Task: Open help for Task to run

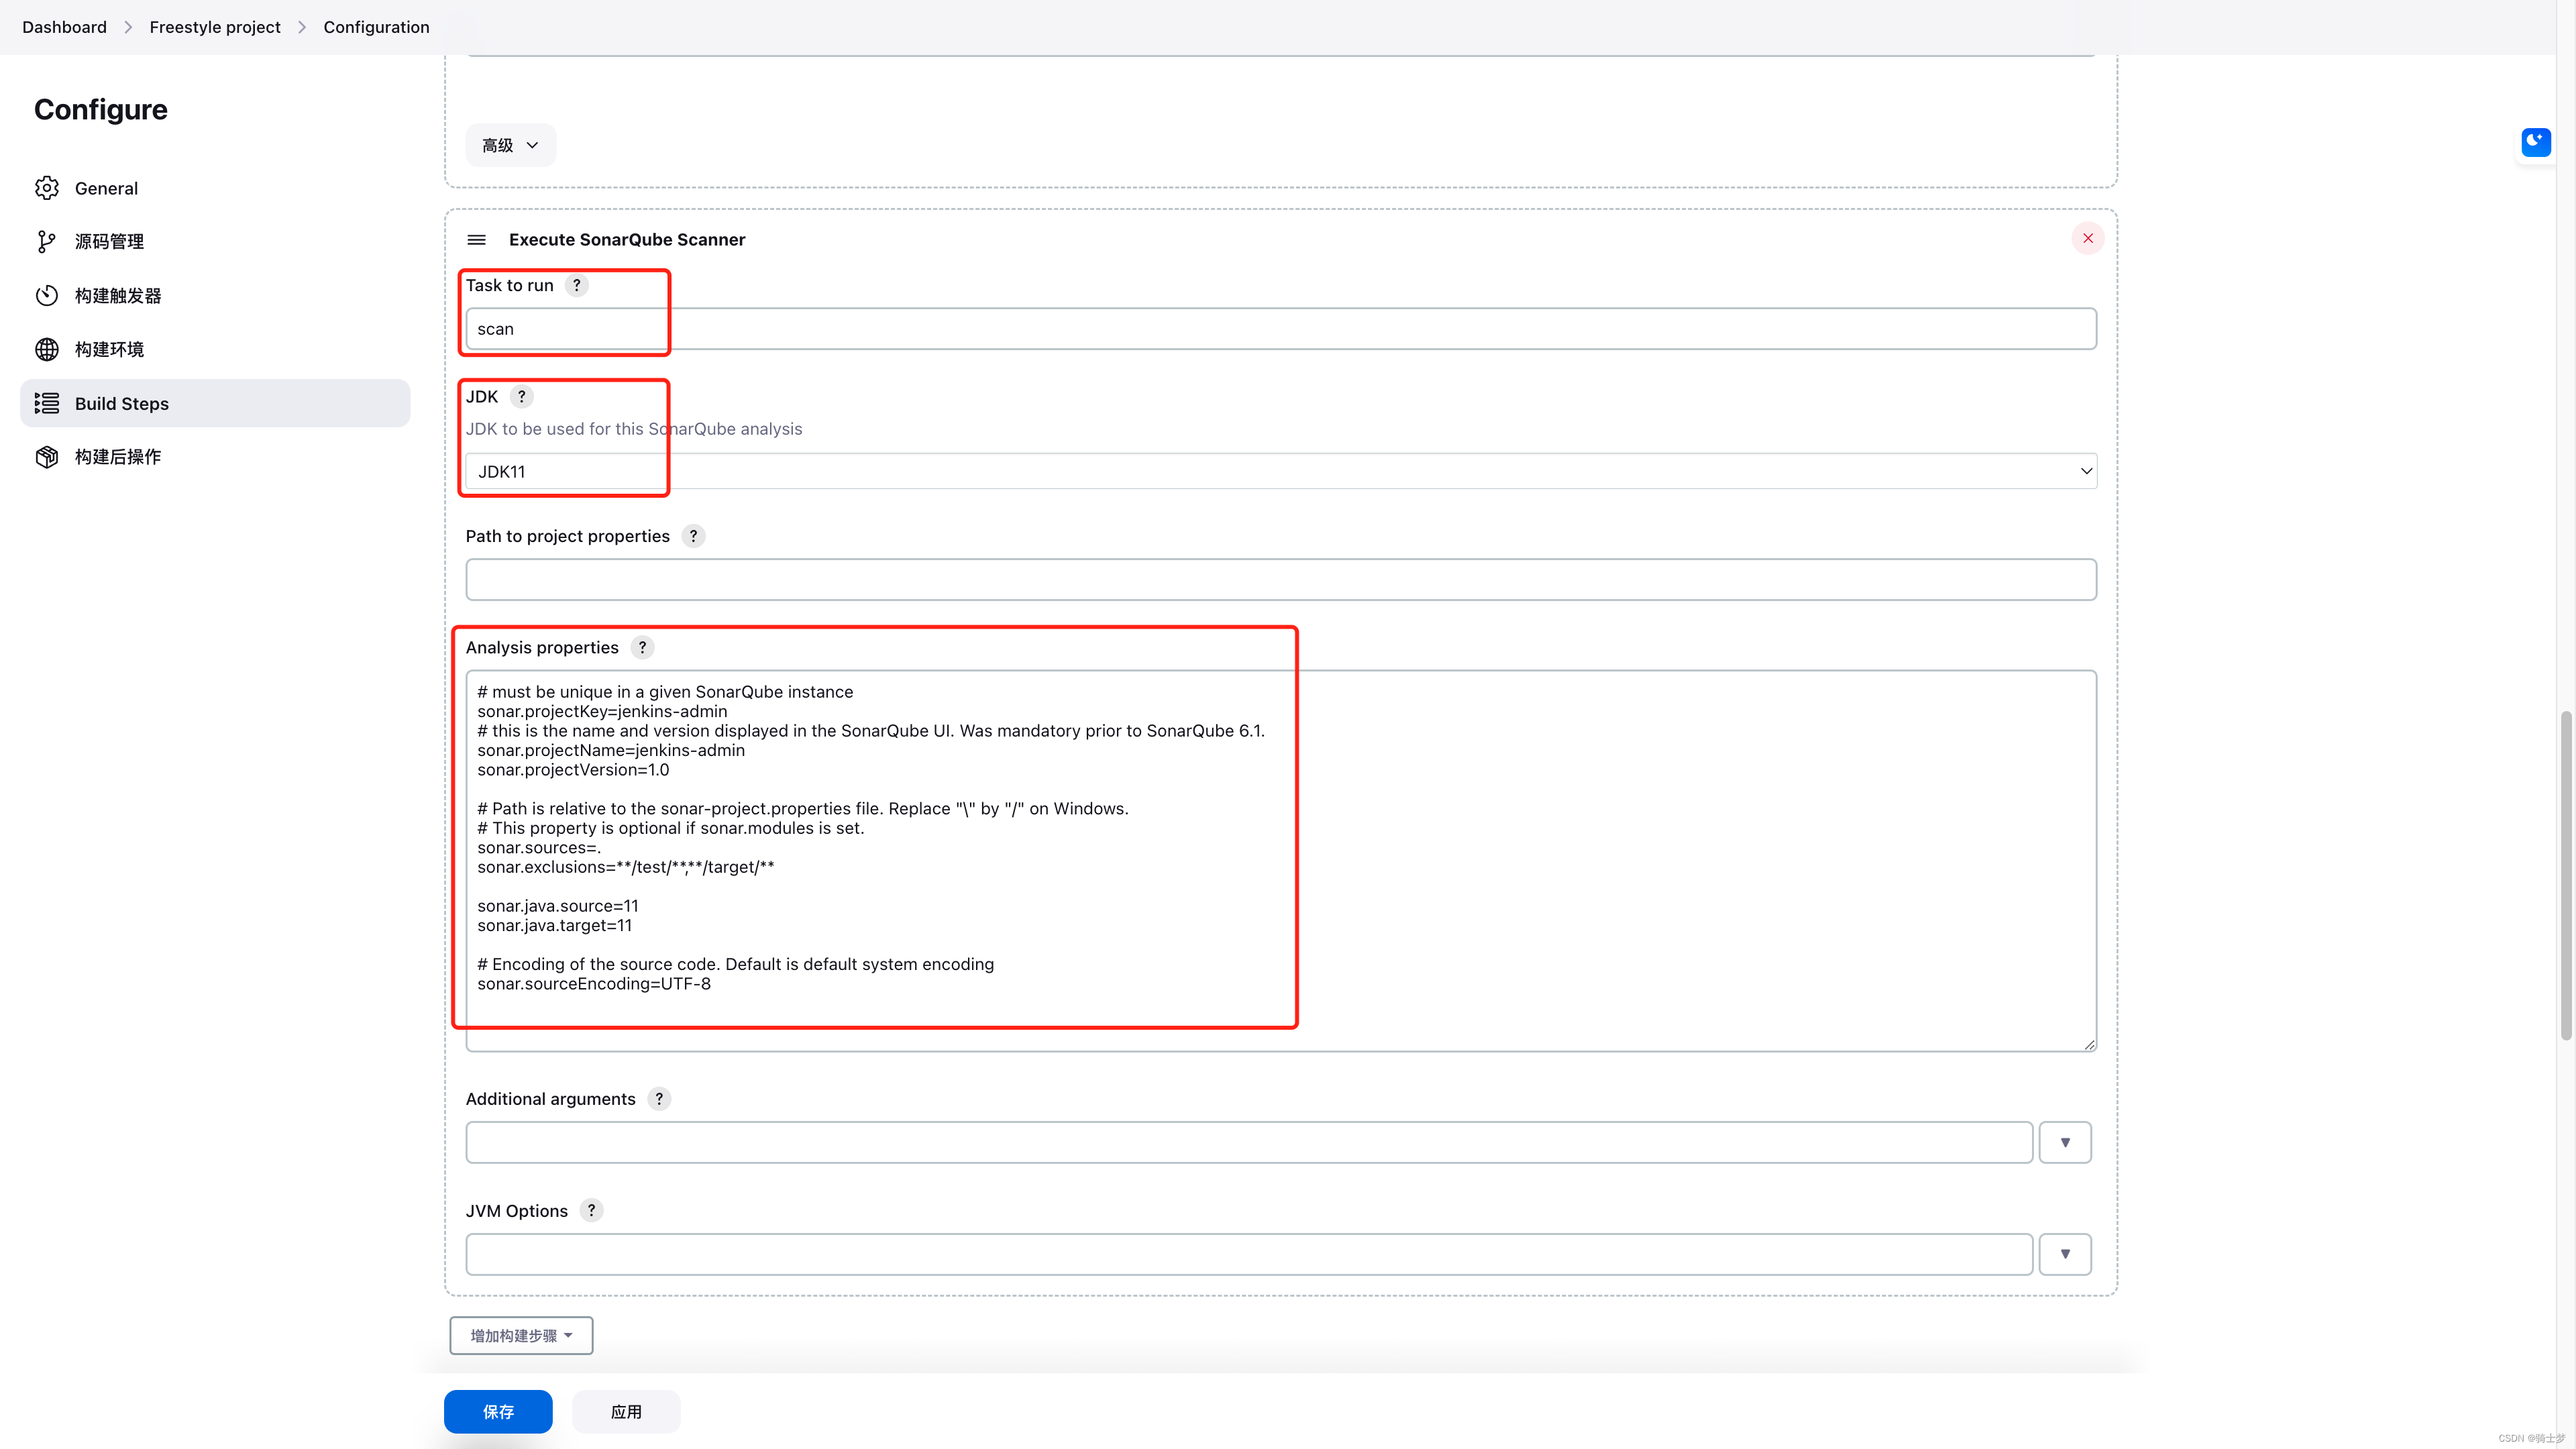Action: tap(576, 285)
